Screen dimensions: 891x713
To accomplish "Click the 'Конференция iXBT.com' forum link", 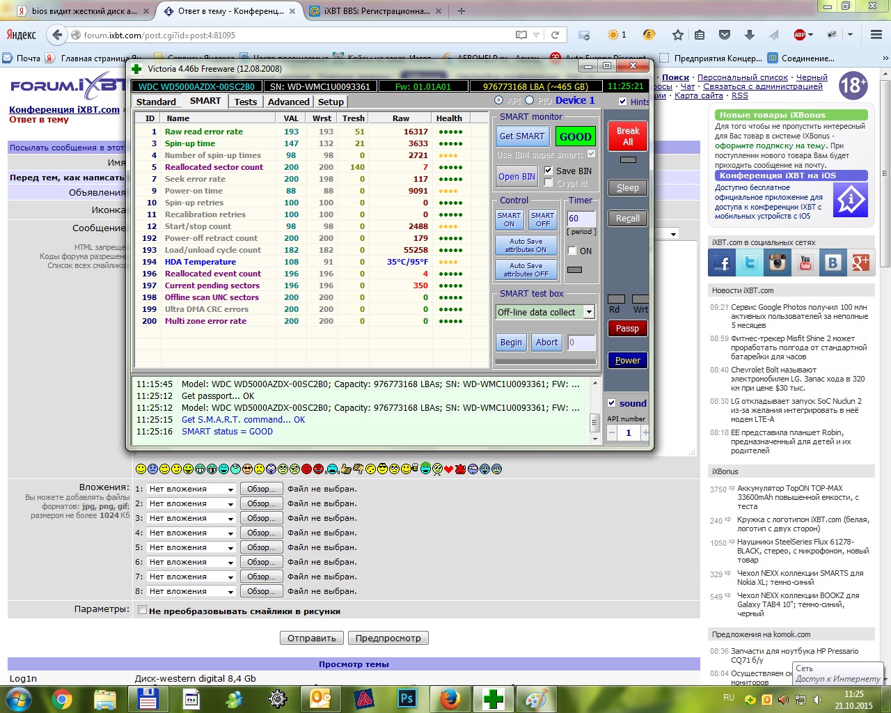I will 64,109.
